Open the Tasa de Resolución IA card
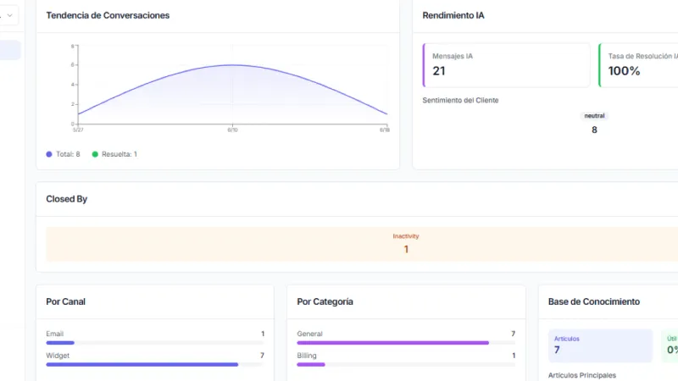Image resolution: width=678 pixels, height=381 pixels. coord(638,65)
